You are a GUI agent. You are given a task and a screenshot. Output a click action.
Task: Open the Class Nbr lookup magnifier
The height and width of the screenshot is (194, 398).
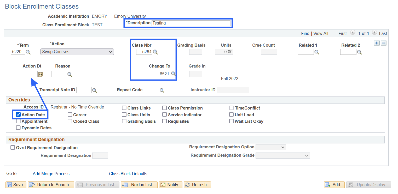pos(155,52)
